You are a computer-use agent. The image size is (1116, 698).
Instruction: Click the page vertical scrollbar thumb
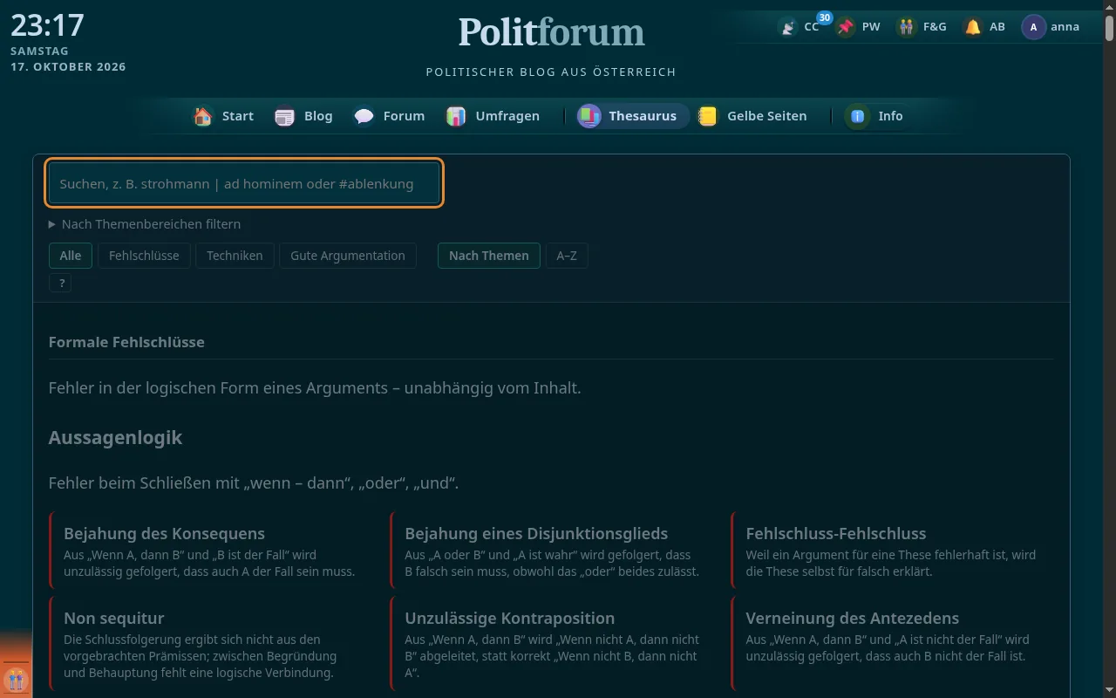pos(1109,26)
